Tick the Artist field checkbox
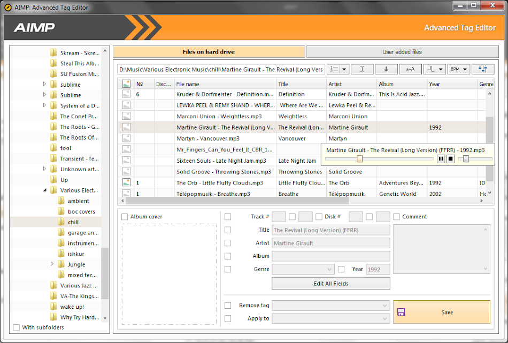Image resolution: width=508 pixels, height=343 pixels. [228, 243]
